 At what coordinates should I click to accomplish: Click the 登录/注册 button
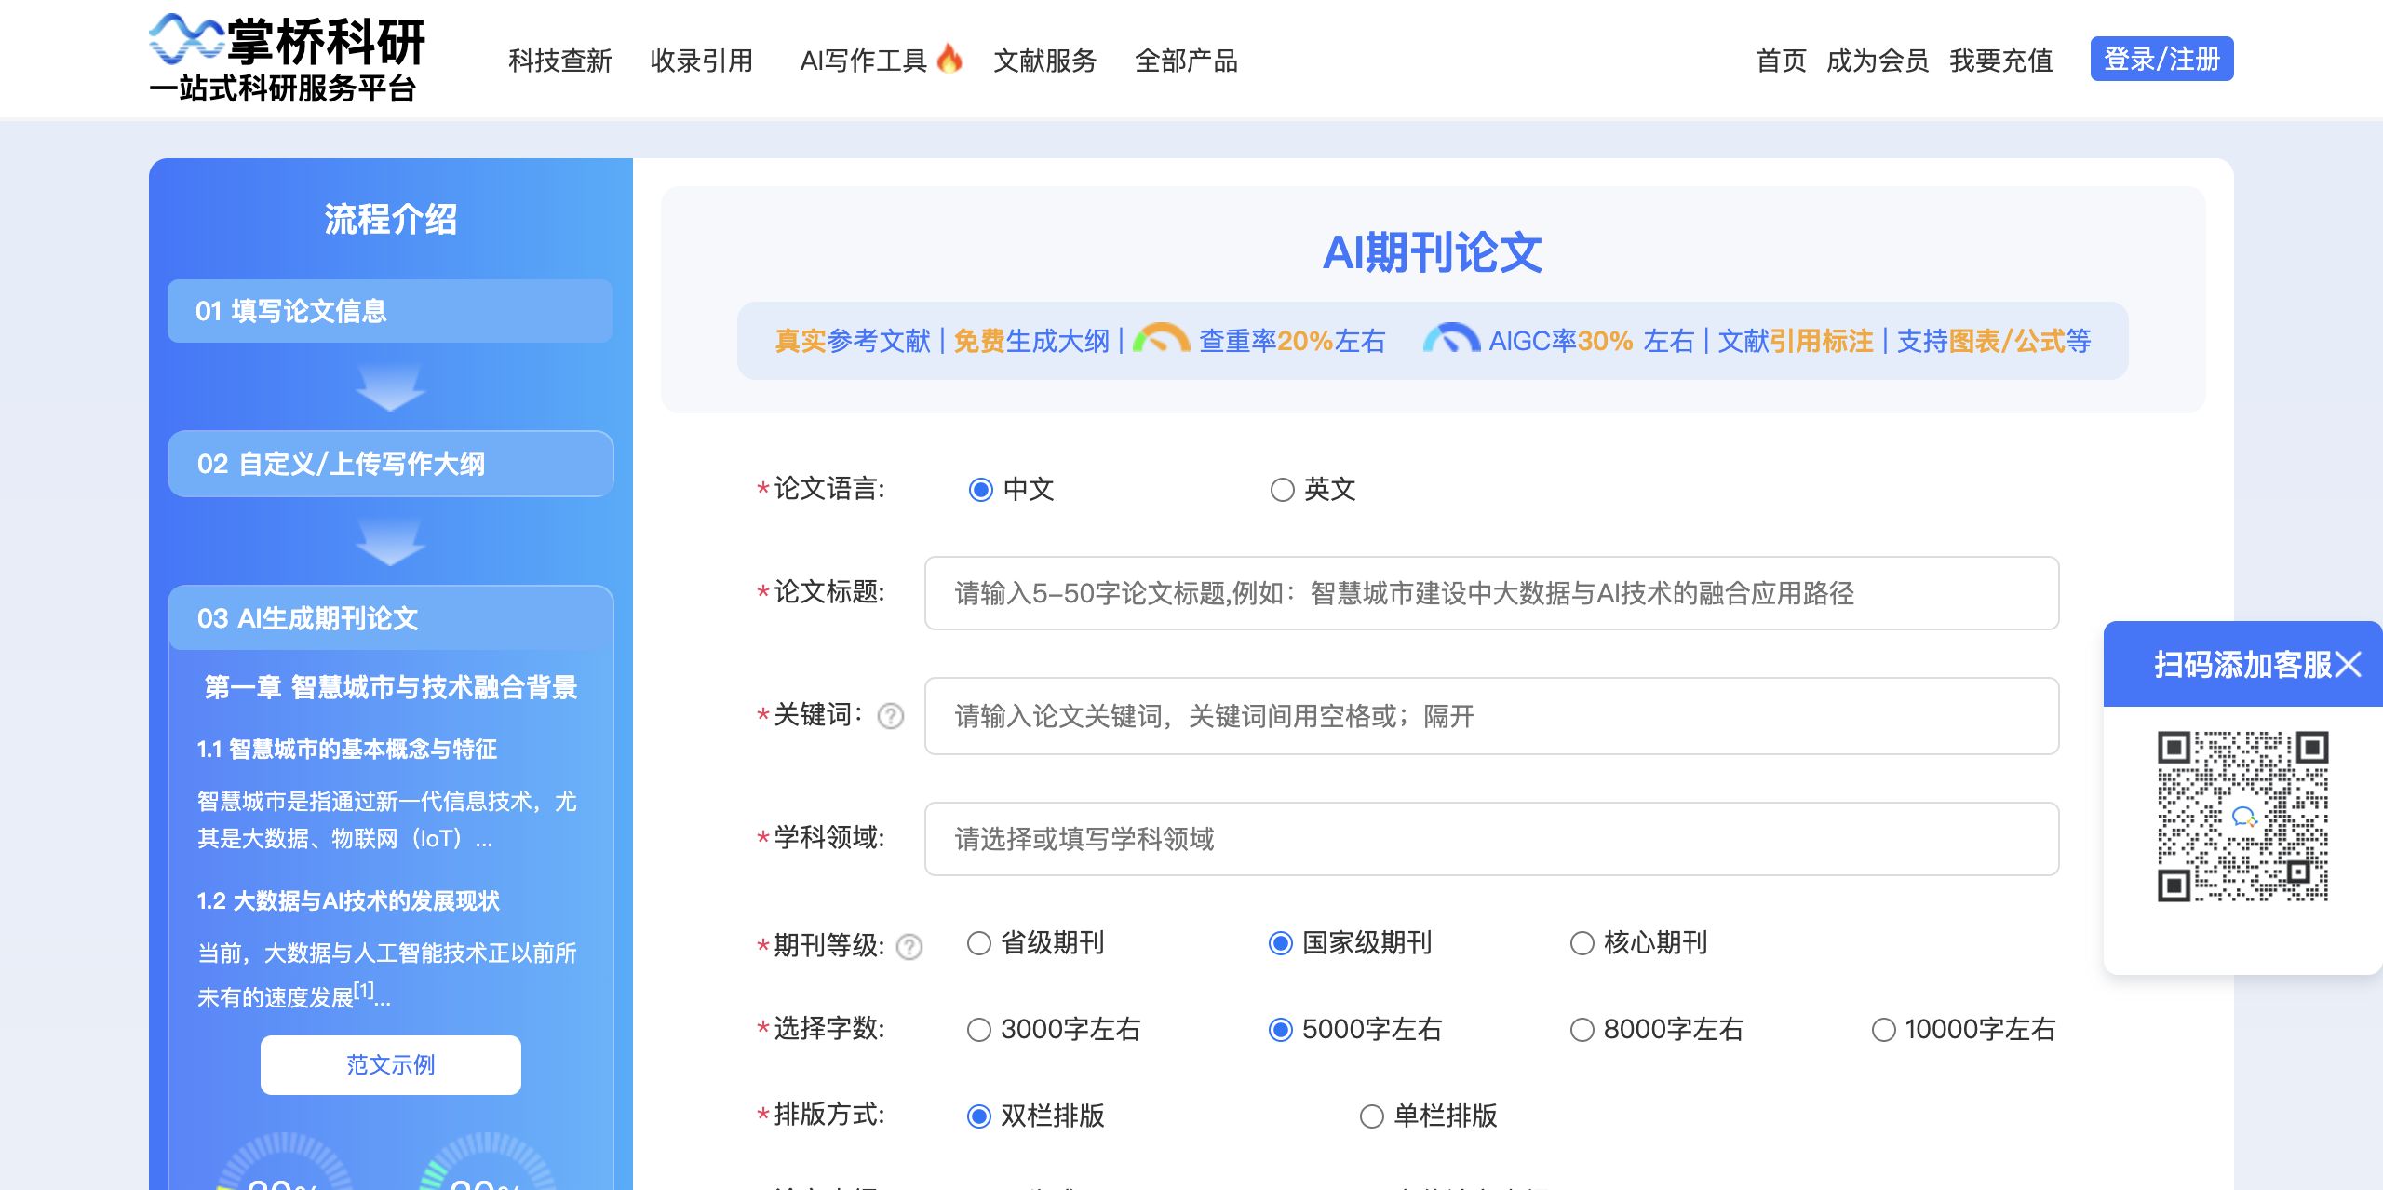(x=2161, y=60)
